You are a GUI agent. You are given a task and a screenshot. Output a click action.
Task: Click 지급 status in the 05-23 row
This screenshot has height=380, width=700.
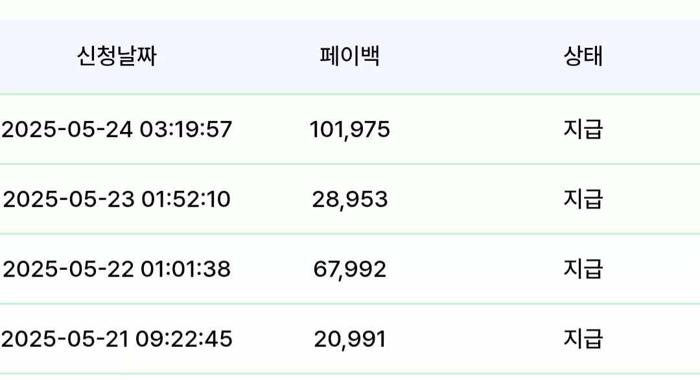point(583,199)
